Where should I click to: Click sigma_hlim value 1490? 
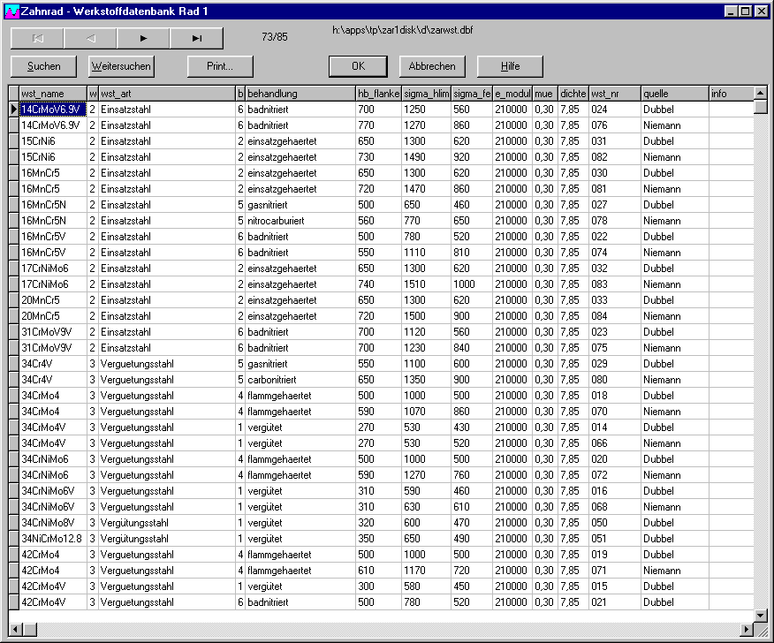tap(427, 157)
